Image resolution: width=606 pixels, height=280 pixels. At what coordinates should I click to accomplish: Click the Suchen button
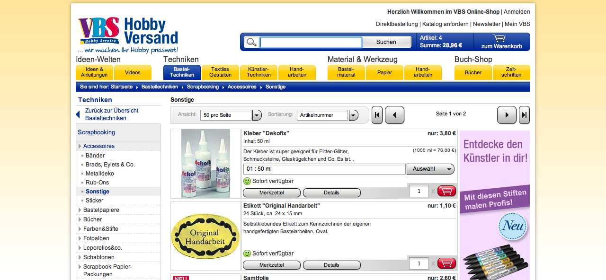tap(386, 42)
